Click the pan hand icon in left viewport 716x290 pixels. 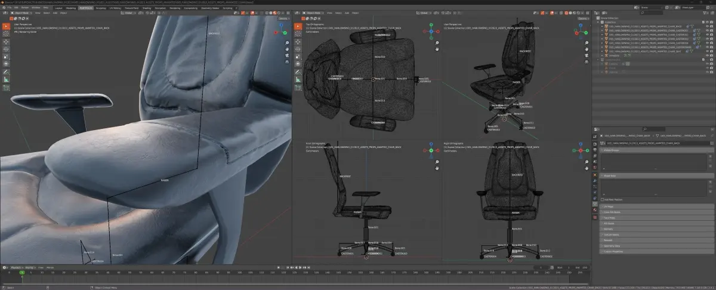287,49
